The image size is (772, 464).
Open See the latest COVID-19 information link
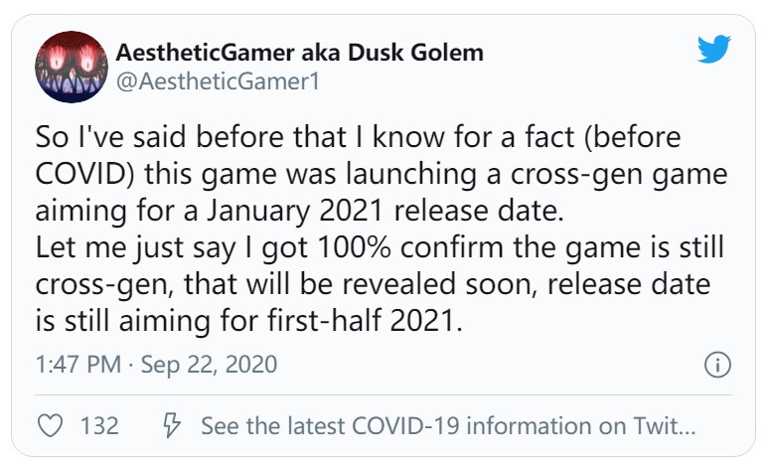(448, 427)
